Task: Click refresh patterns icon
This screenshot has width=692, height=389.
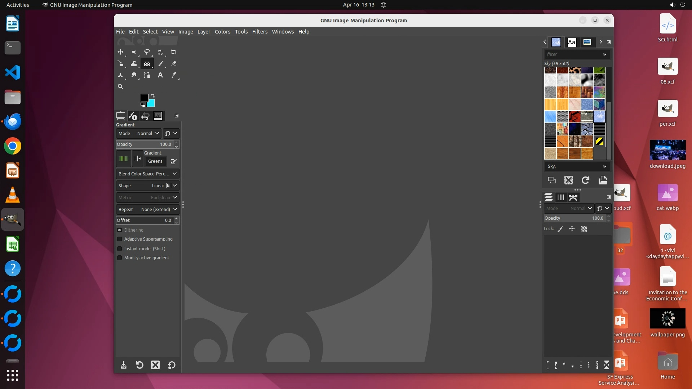Action: (586, 180)
